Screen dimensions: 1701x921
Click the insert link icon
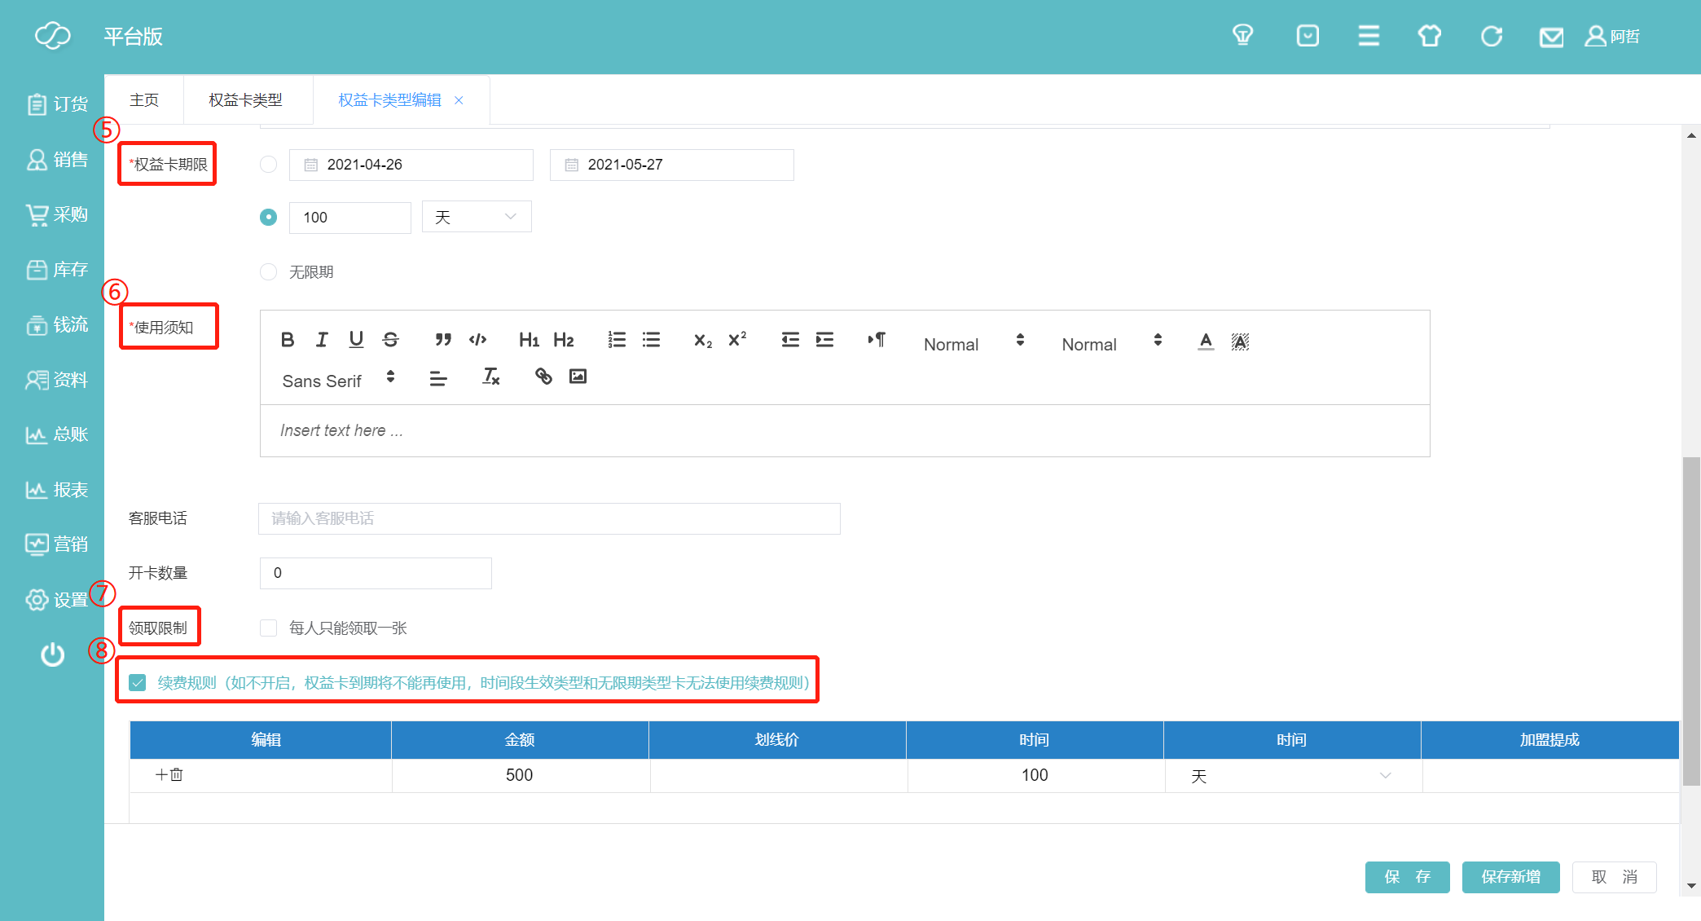coord(543,377)
